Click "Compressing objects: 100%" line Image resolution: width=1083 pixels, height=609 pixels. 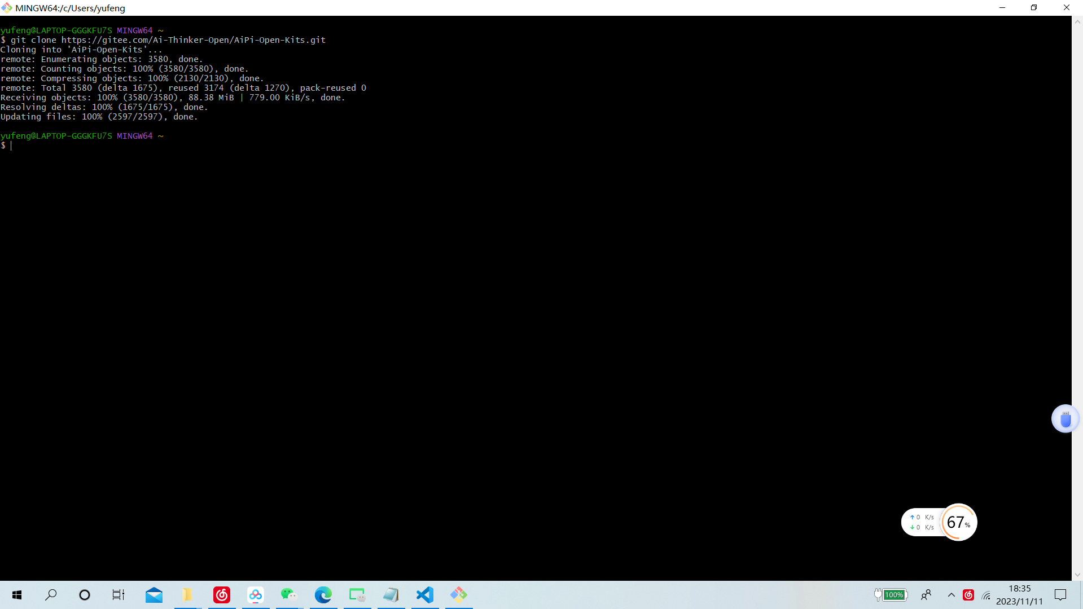point(132,78)
